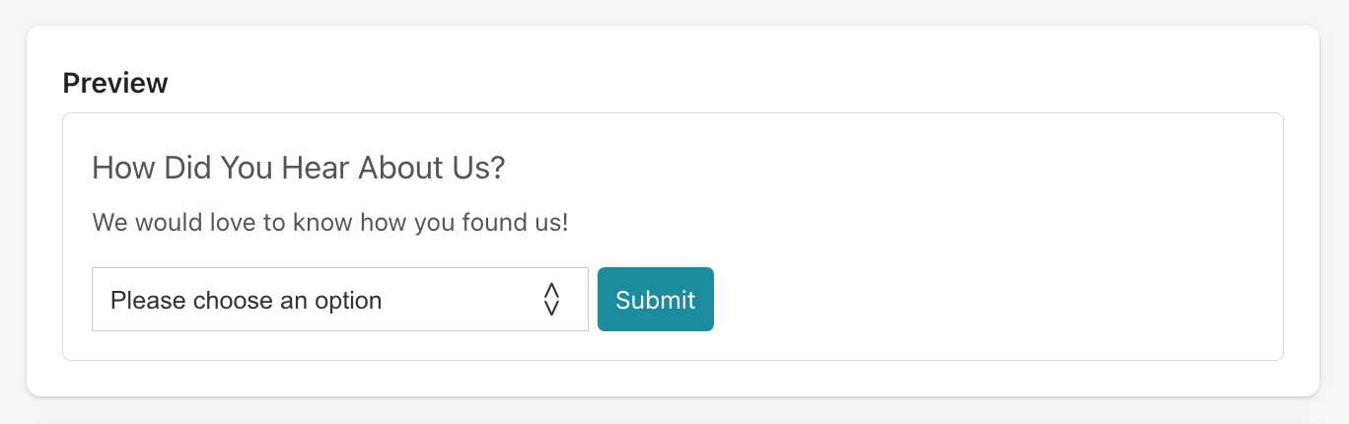Click the "How Did You Hear About Us?" title

(x=298, y=169)
